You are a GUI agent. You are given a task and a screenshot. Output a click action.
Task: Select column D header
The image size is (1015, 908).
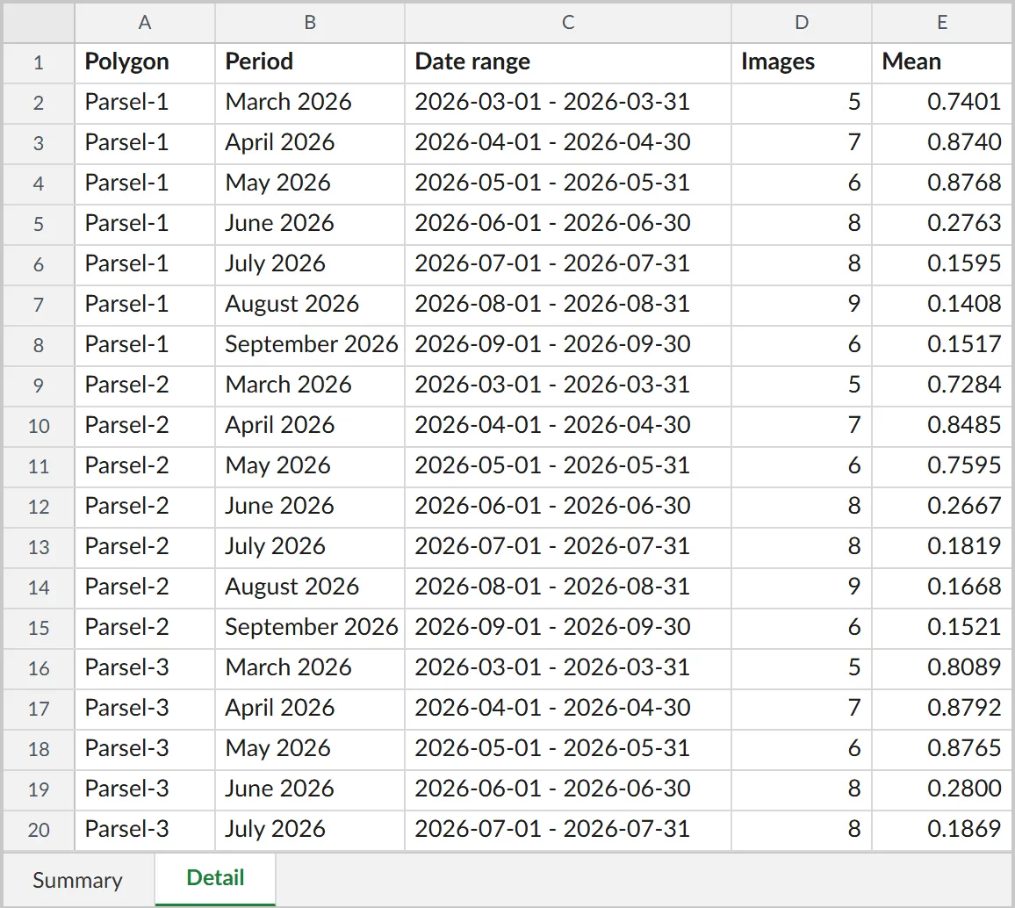click(x=802, y=23)
